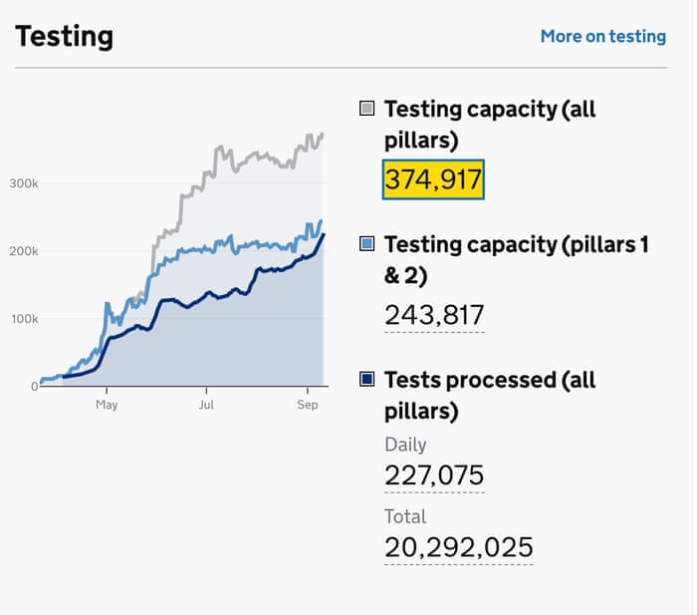
Task: Click the total 20,292,025 tests figure
Action: point(458,547)
